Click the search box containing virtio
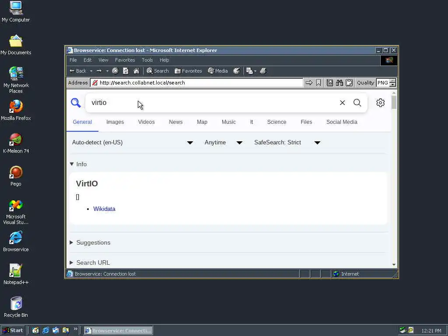448x336 pixels. [x=211, y=102]
